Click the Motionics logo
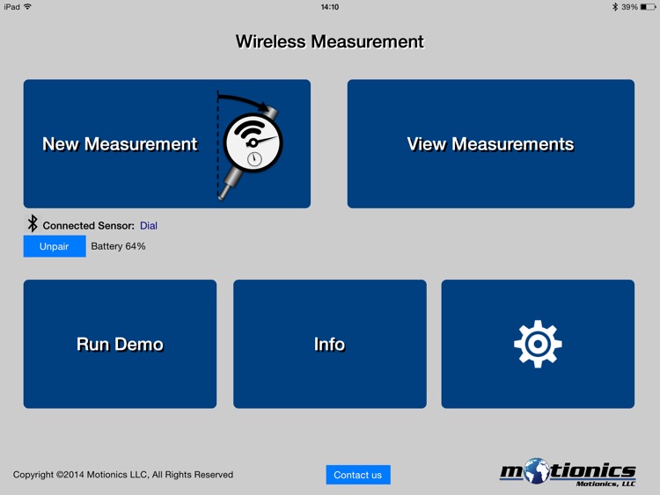 point(568,473)
